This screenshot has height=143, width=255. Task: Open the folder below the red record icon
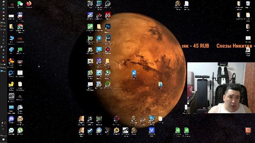tap(108, 61)
